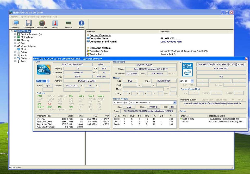Select the Hitachi HDE721010SLA330 drive row

(x=213, y=119)
